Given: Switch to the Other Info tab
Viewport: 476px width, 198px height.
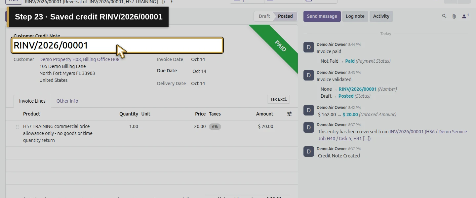Looking at the screenshot, I should (x=67, y=101).
